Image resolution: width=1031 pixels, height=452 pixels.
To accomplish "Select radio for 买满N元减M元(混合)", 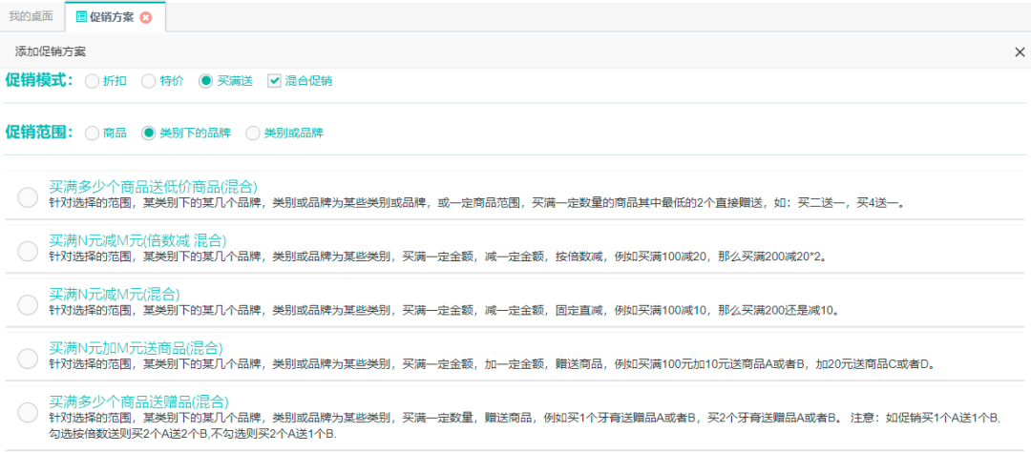I will click(x=28, y=304).
